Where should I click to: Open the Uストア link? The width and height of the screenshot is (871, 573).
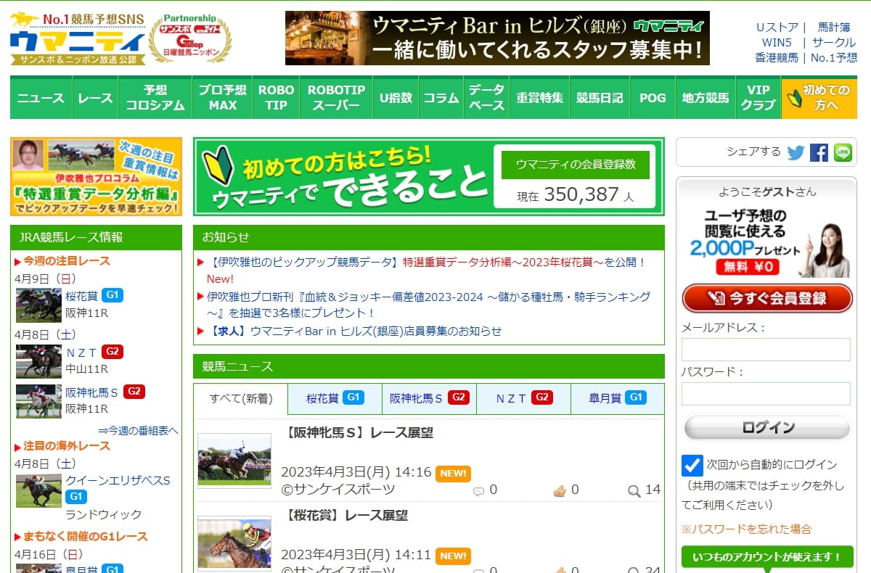tap(777, 28)
